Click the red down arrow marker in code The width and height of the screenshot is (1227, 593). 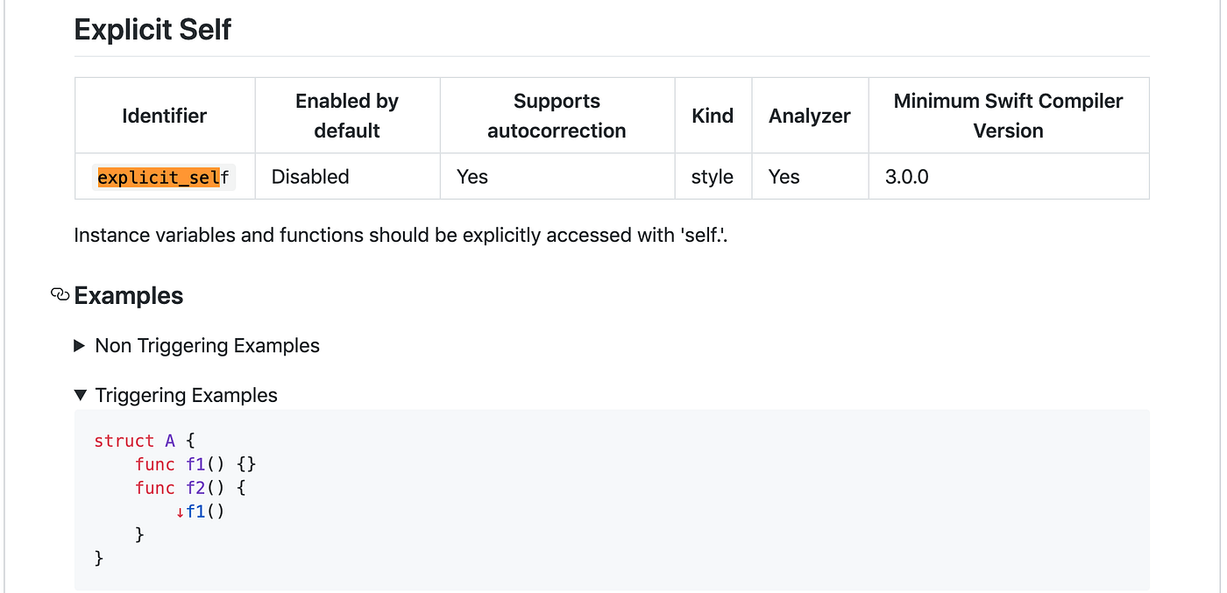coord(180,512)
